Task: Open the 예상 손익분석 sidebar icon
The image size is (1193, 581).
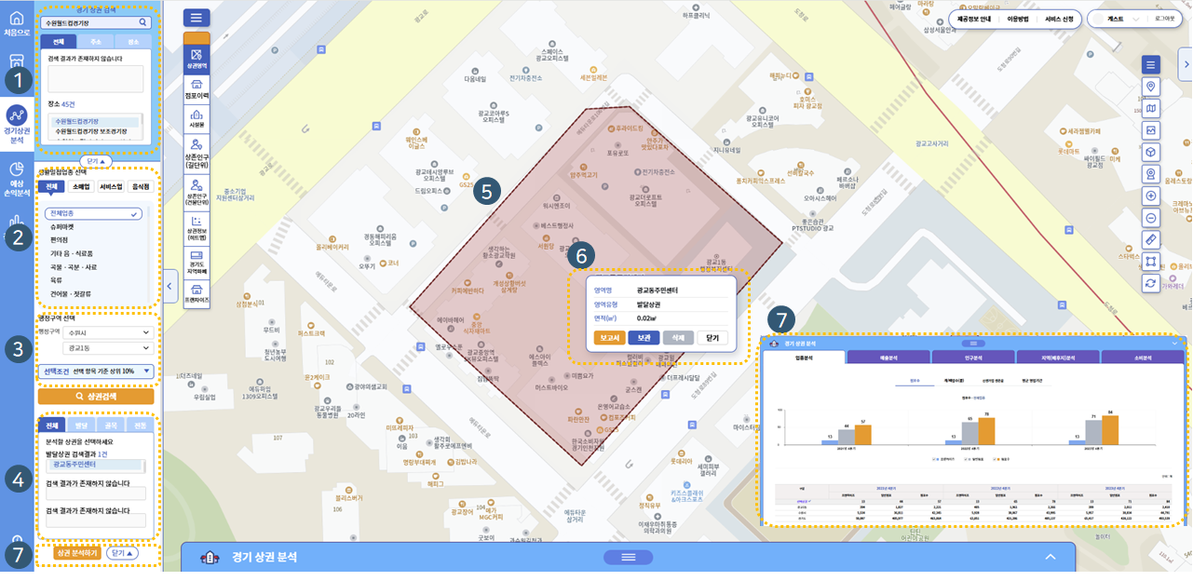Action: [17, 177]
